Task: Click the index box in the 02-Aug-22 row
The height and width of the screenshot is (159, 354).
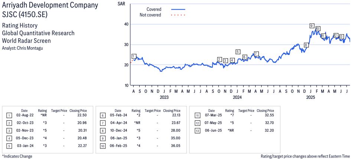Action: click(x=9, y=116)
